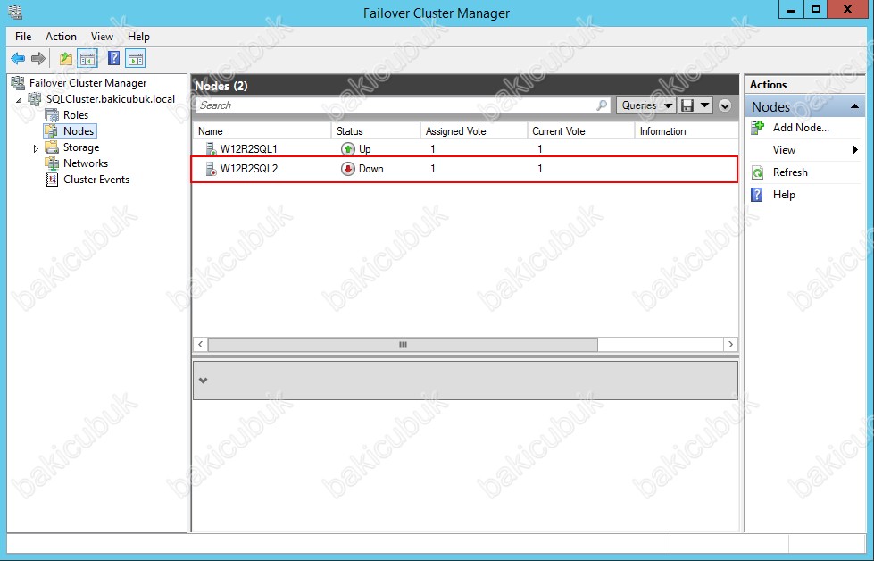Viewport: 874px width, 561px height.
Task: Click the Back arrow toolbar icon
Action: [18, 58]
